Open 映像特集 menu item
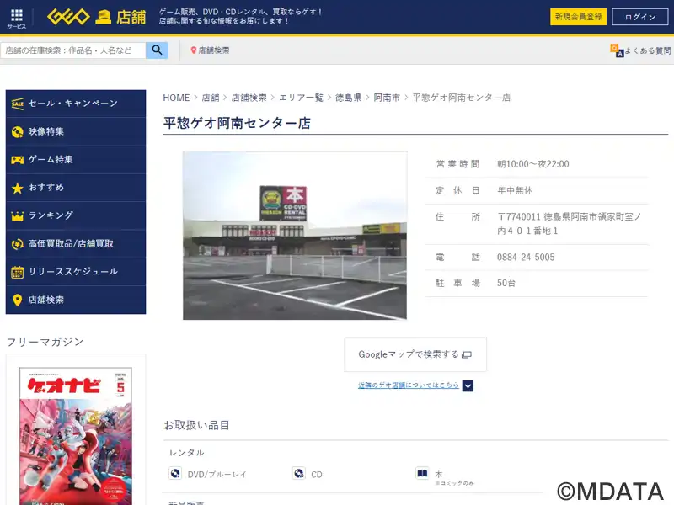 point(76,132)
